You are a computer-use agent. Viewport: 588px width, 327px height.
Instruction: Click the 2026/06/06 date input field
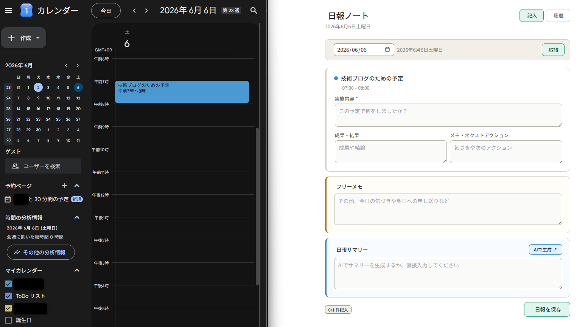364,50
